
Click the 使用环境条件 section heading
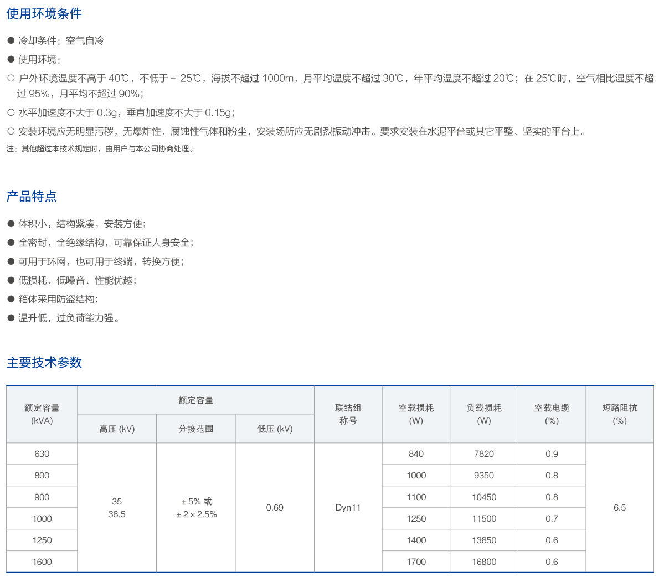pyautogui.click(x=44, y=14)
